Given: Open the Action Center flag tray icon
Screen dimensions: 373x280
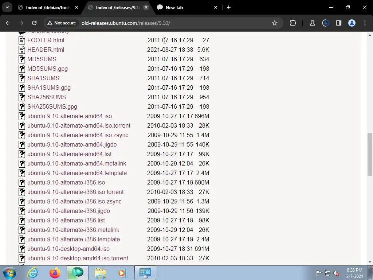Looking at the screenshot, I should [x=318, y=273].
